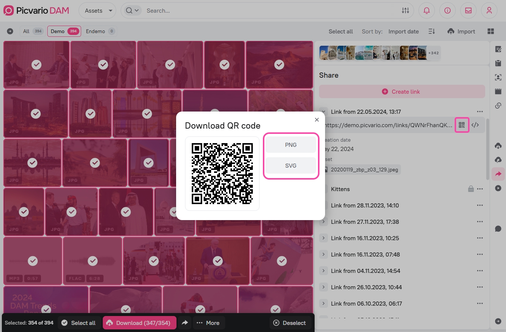Switch the grid view layout icon

[491, 31]
